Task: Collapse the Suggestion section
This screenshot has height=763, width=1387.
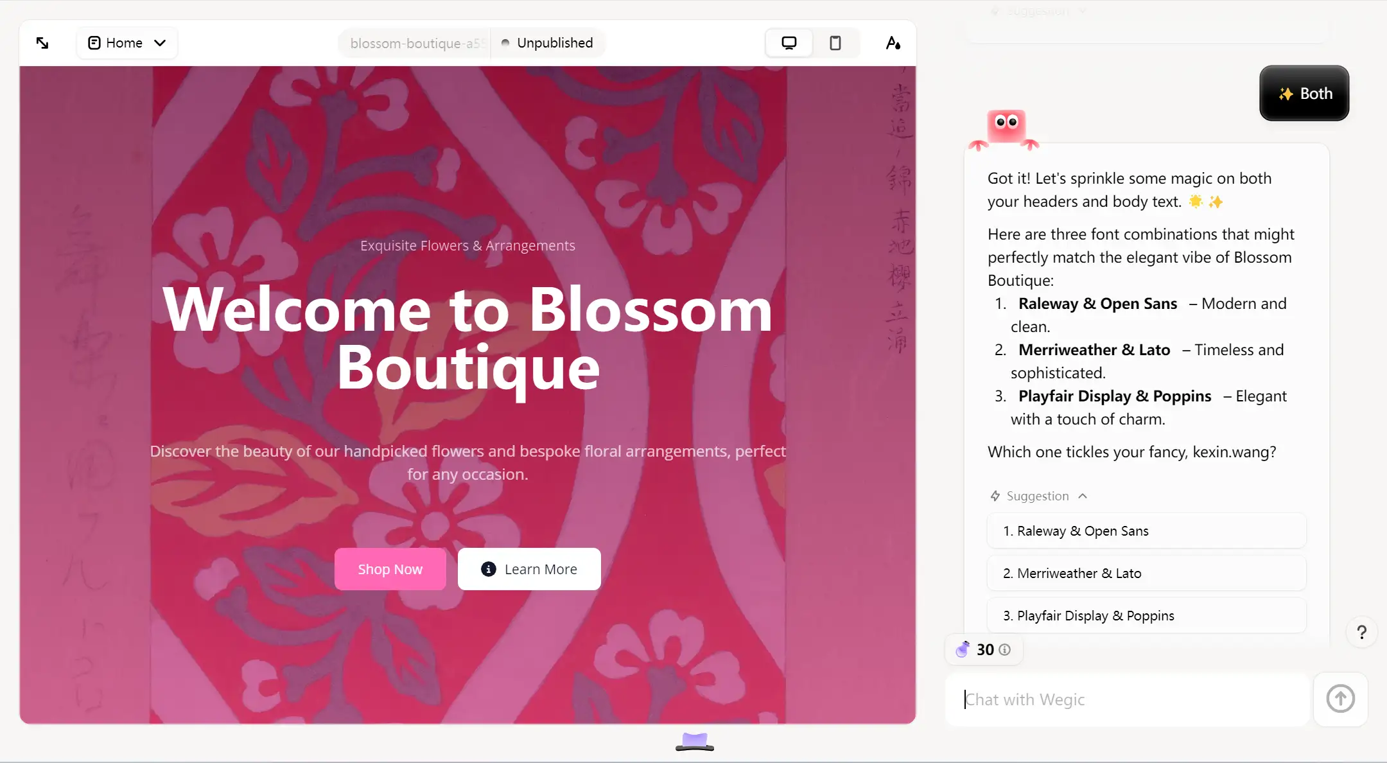Action: (1083, 496)
